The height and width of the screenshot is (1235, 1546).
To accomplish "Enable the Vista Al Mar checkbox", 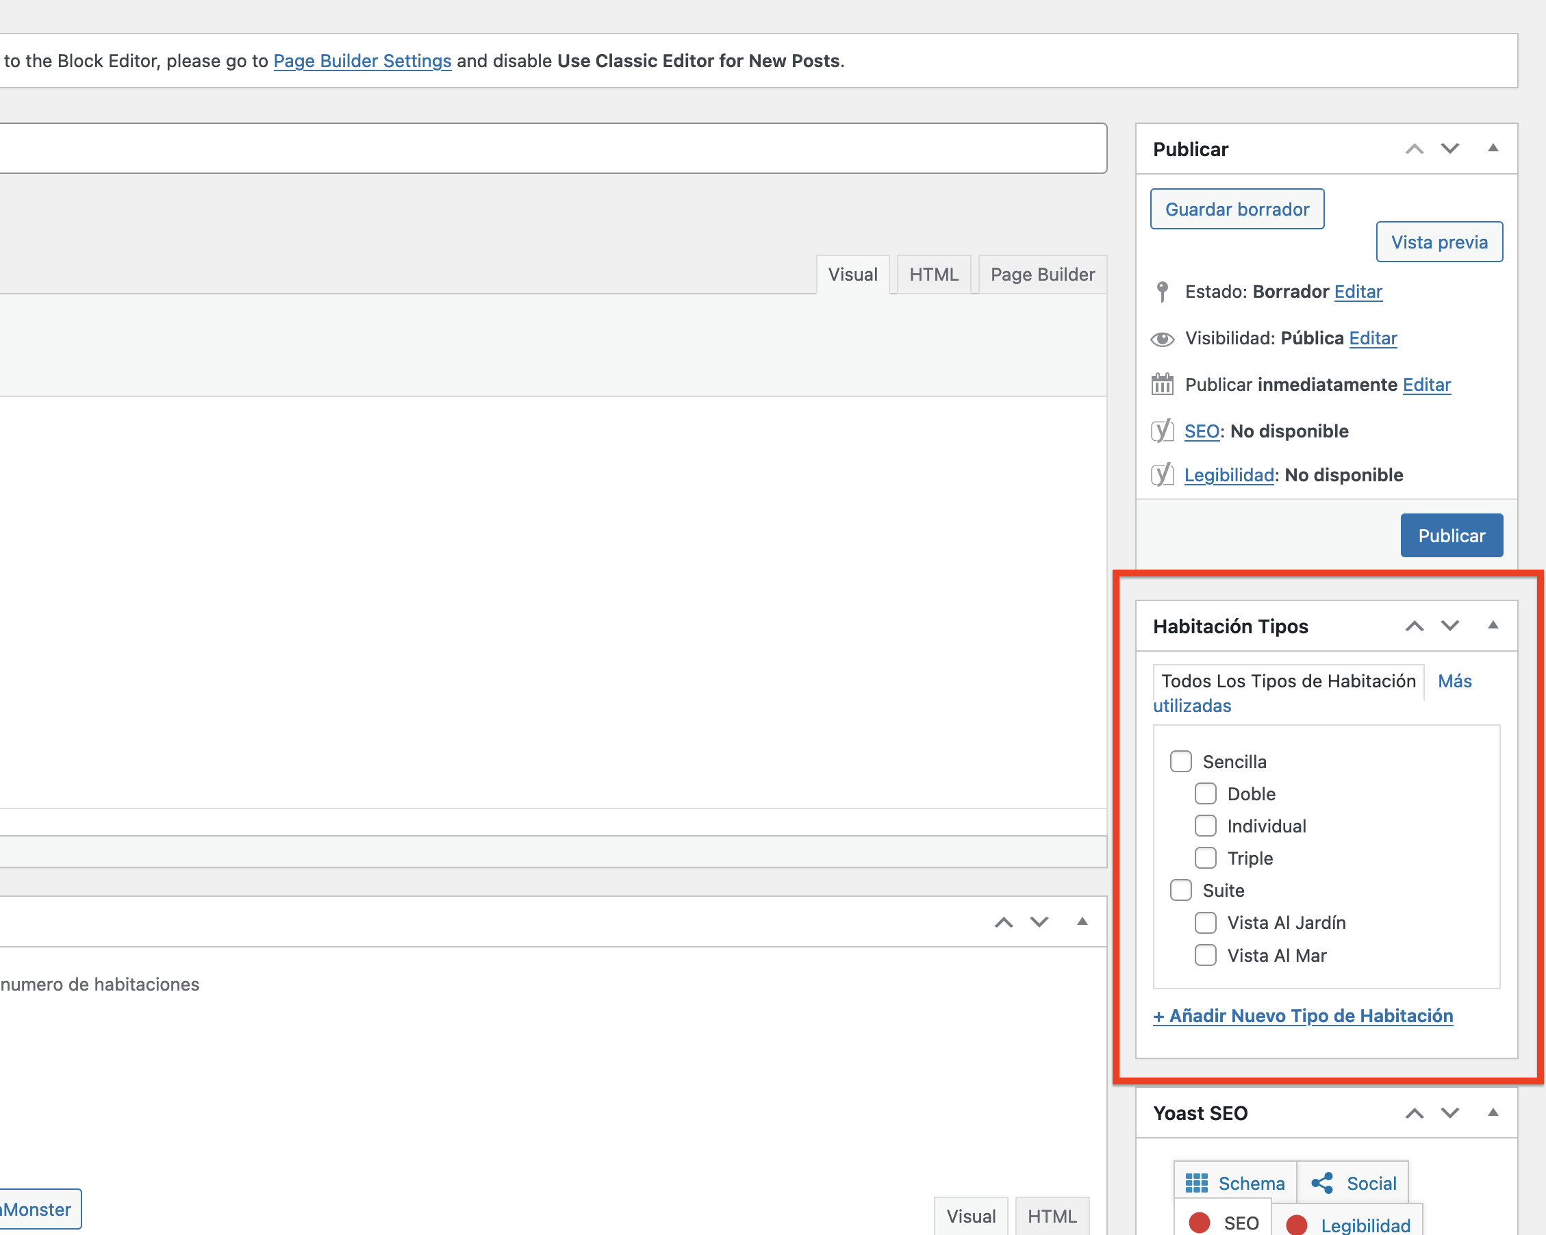I will point(1206,955).
